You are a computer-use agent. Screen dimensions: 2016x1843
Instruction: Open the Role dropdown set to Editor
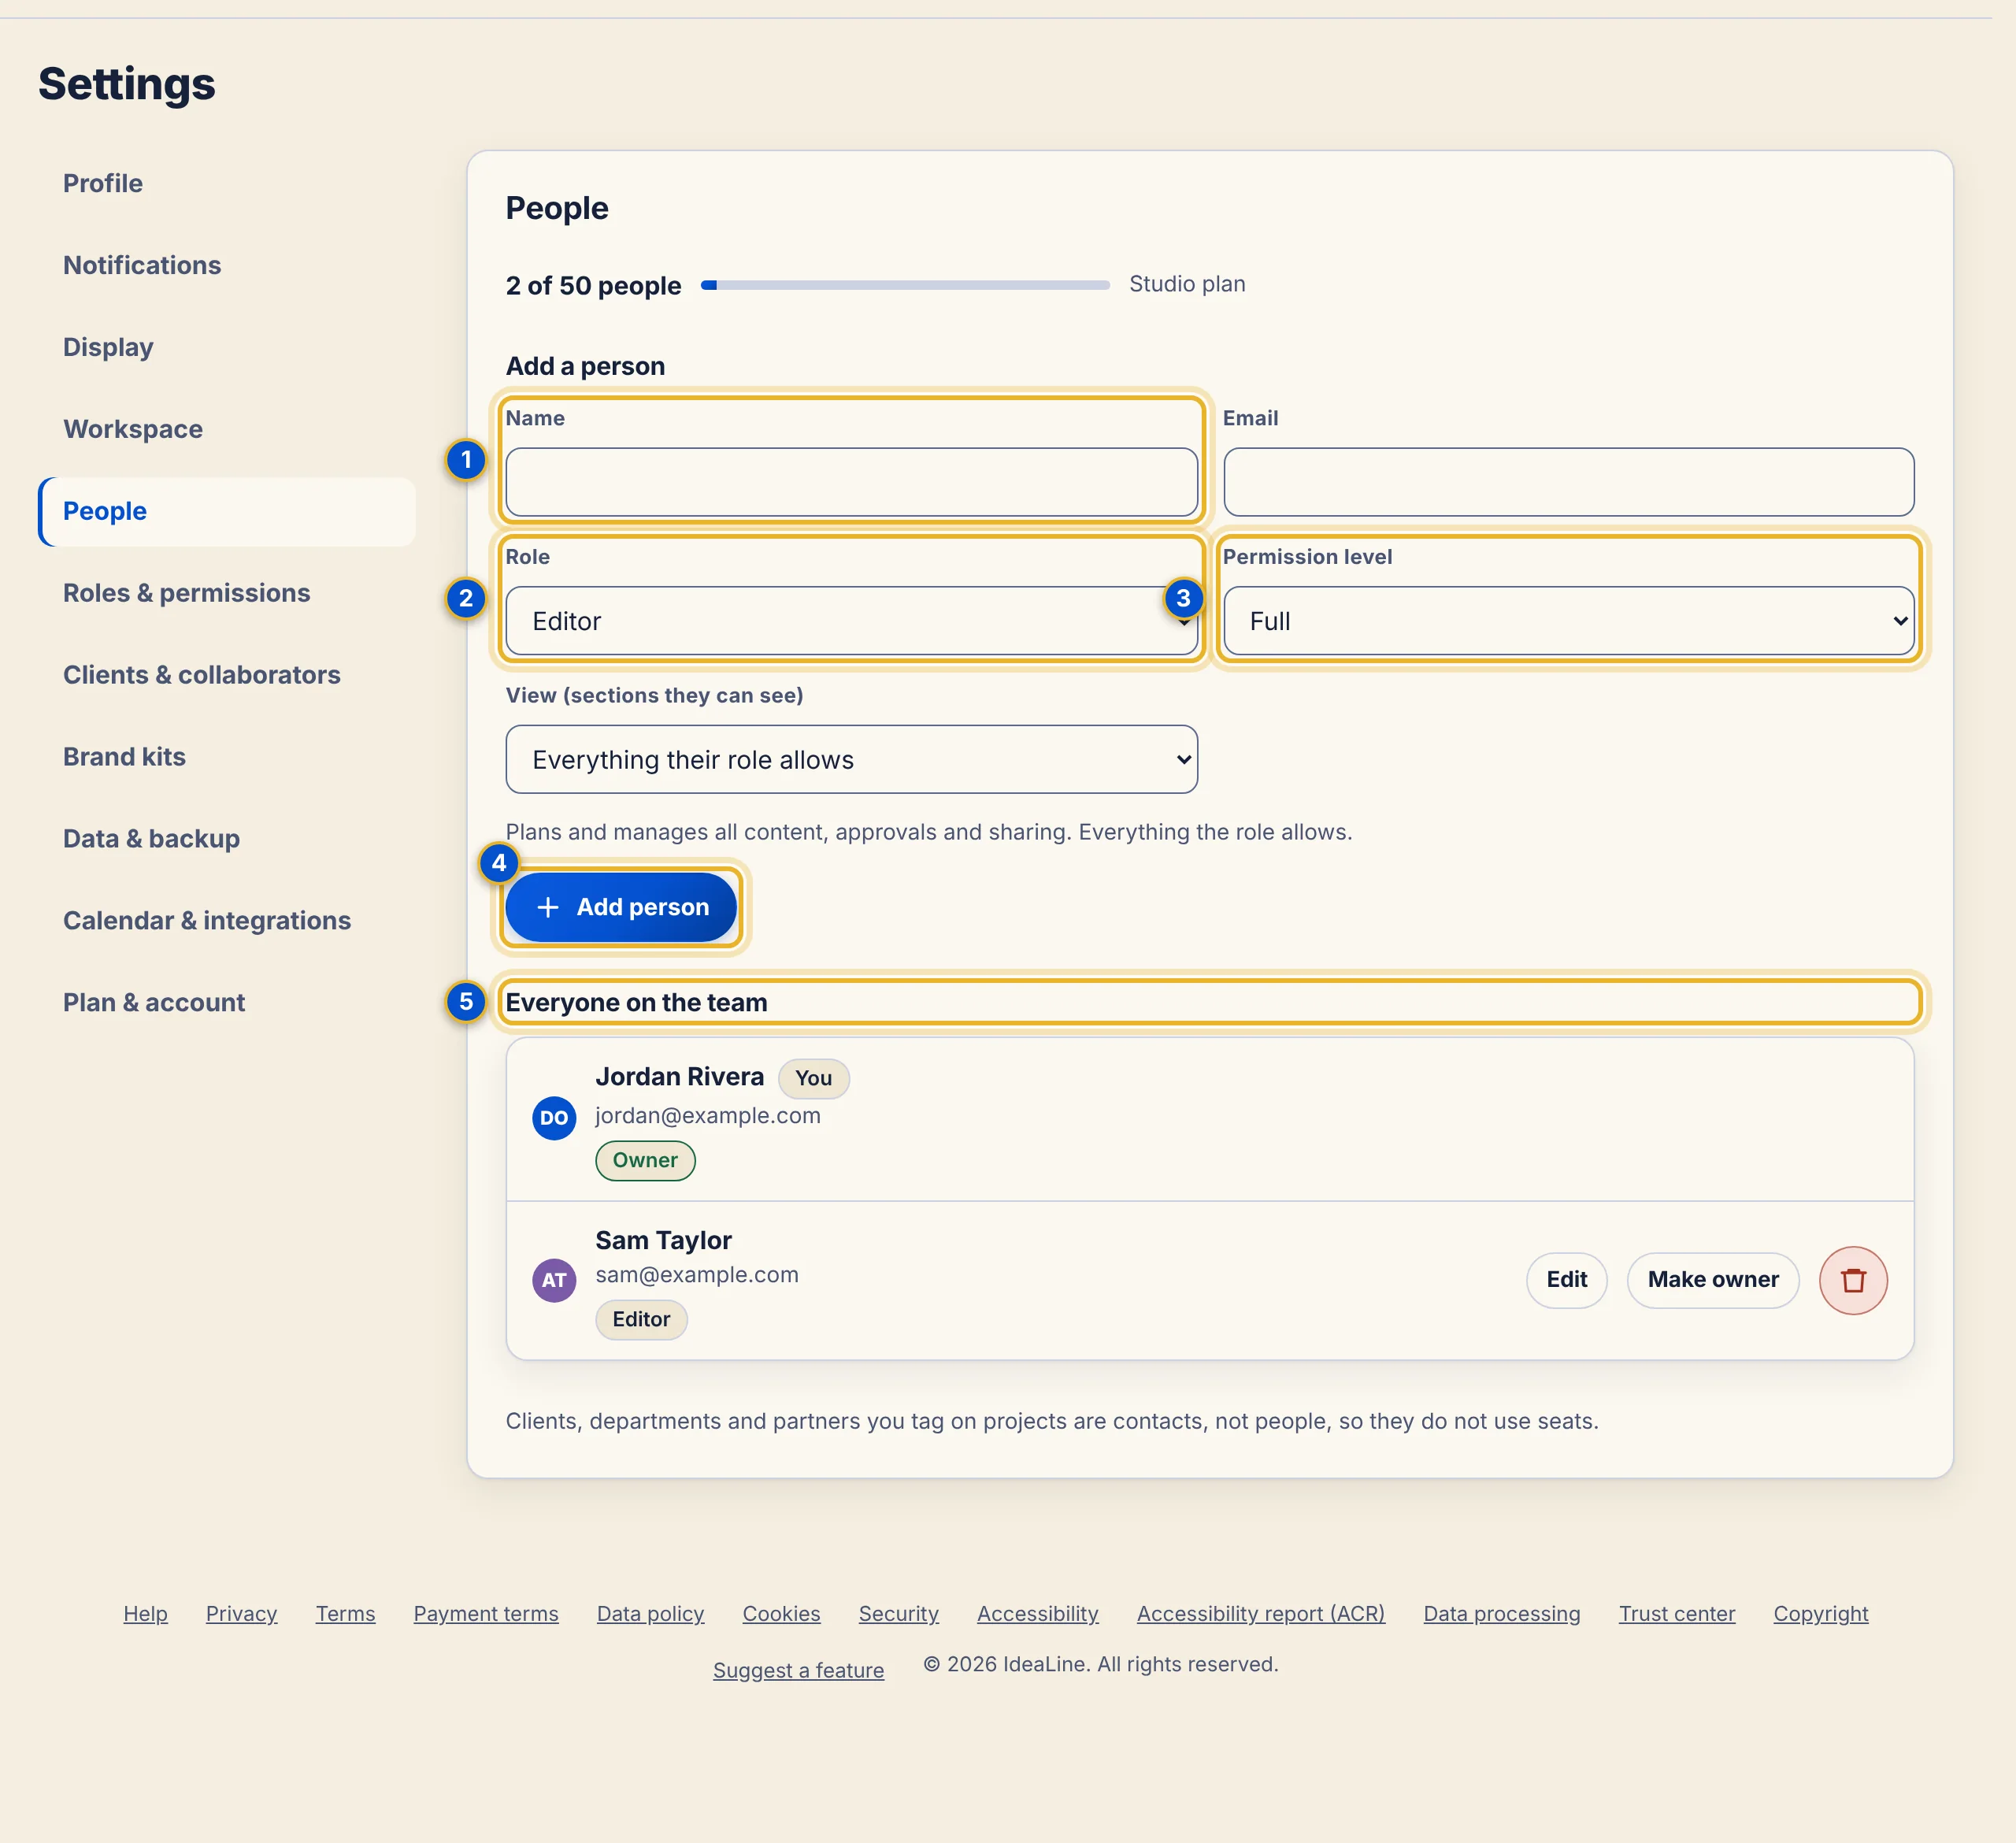point(851,621)
